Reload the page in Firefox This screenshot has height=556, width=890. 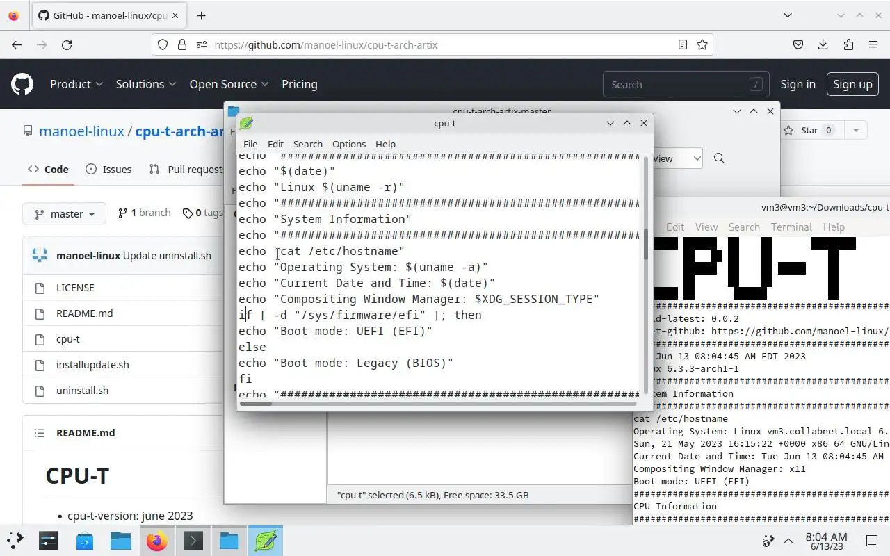tap(67, 44)
